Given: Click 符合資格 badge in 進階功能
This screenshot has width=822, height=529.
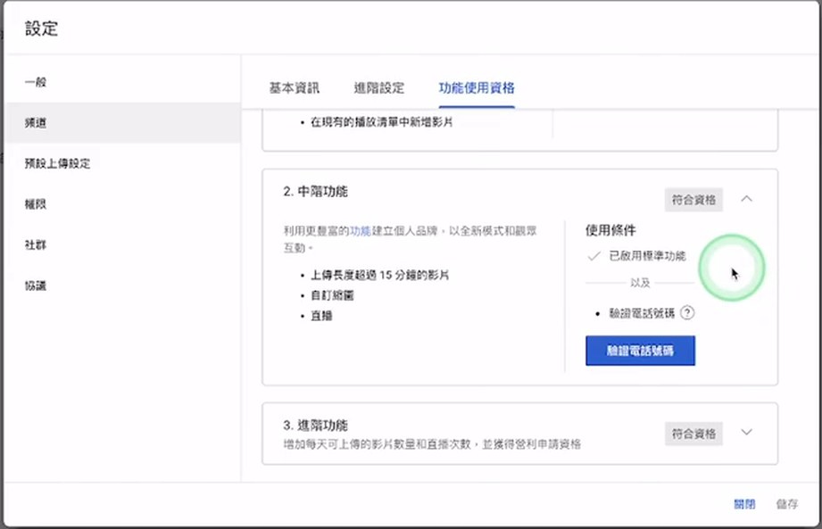Looking at the screenshot, I should coord(693,434).
